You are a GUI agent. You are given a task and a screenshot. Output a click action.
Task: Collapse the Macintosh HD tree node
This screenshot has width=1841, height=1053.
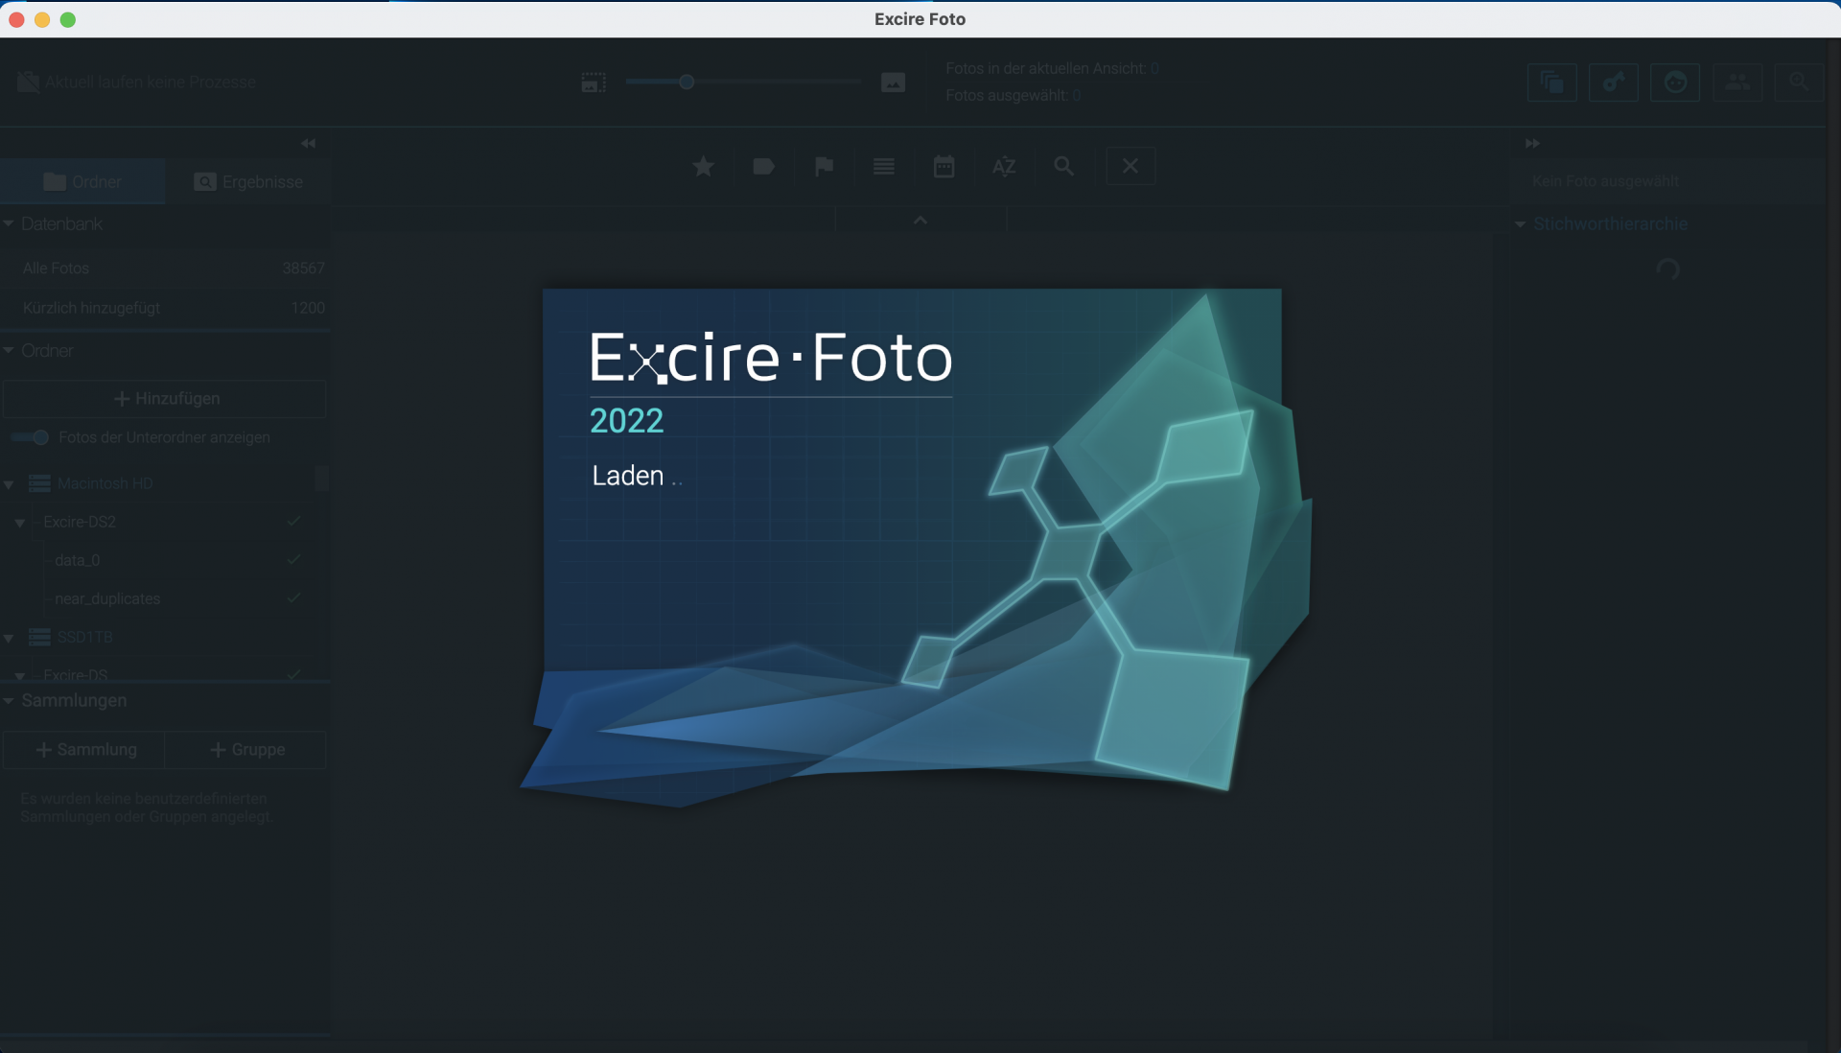(x=9, y=484)
